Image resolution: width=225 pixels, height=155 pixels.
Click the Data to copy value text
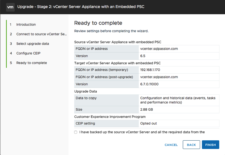[178, 100]
